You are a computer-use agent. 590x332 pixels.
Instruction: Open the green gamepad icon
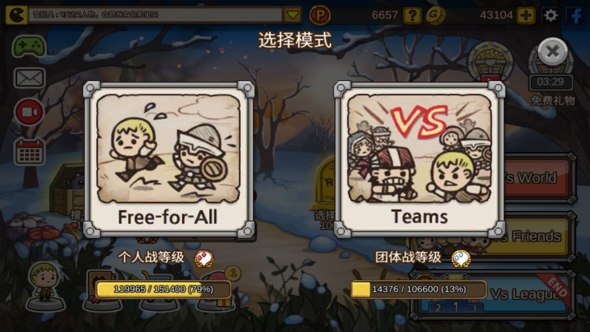click(29, 46)
